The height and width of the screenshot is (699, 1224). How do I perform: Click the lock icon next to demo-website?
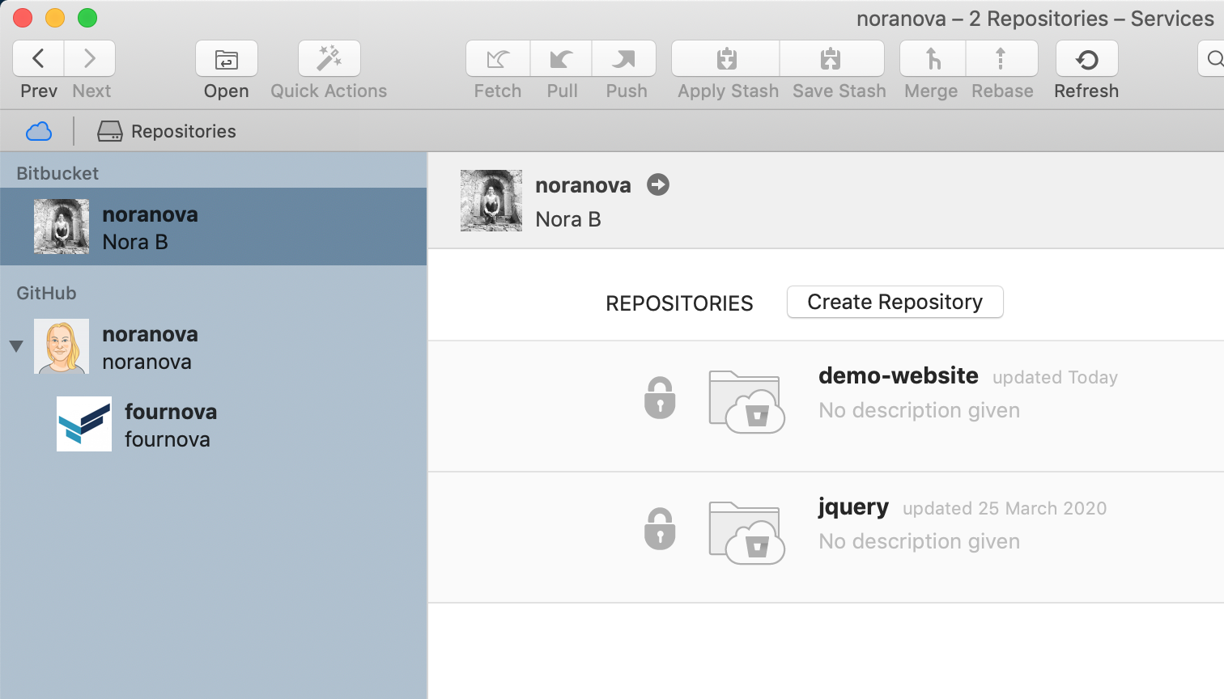660,397
